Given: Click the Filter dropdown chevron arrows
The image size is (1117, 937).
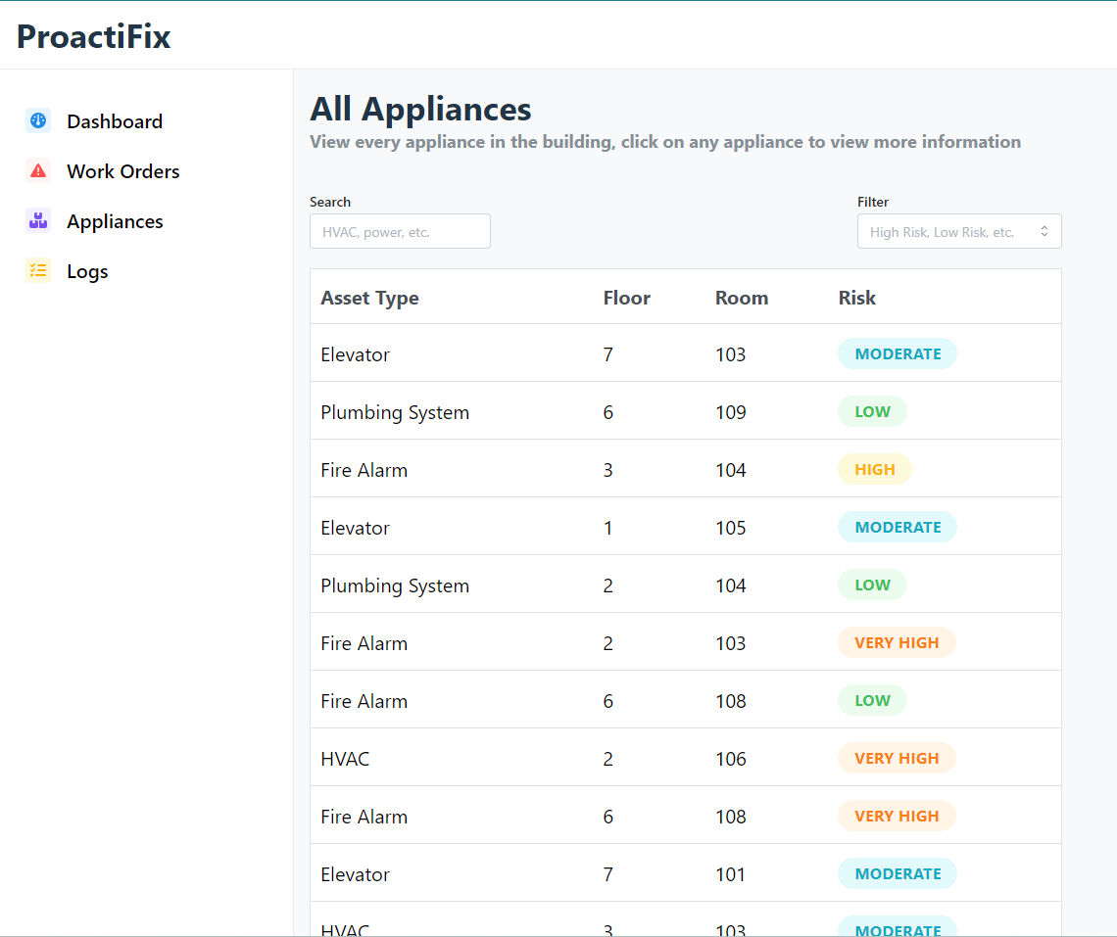Looking at the screenshot, I should (1044, 231).
